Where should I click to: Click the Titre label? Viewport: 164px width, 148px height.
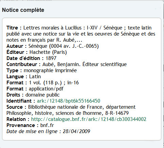point(12,28)
